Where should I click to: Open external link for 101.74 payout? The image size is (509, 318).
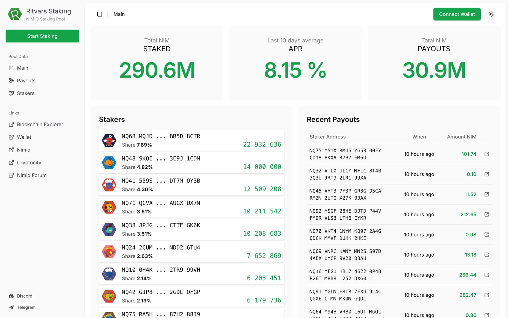(486, 154)
